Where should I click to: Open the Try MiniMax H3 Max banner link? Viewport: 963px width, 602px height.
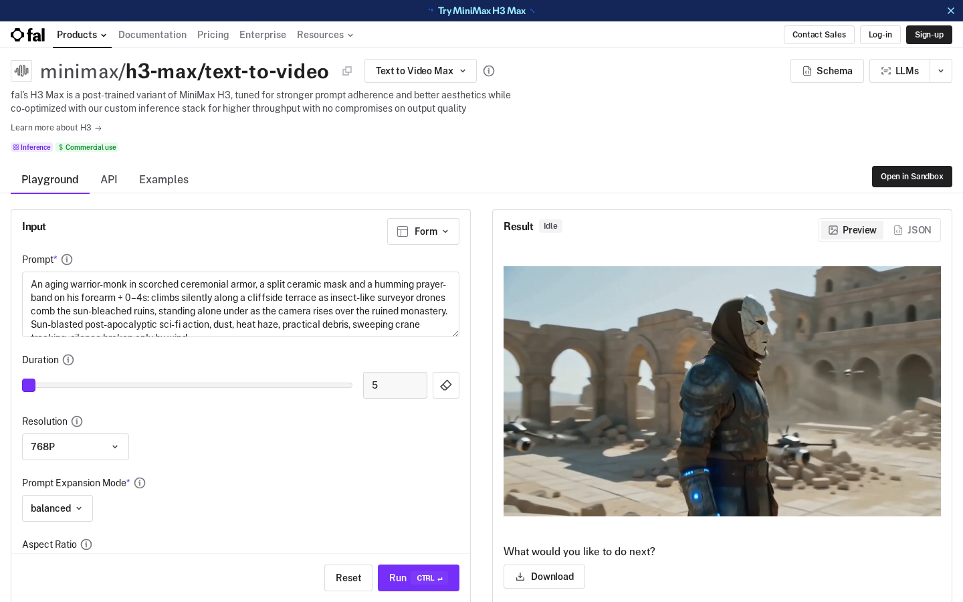tap(481, 11)
